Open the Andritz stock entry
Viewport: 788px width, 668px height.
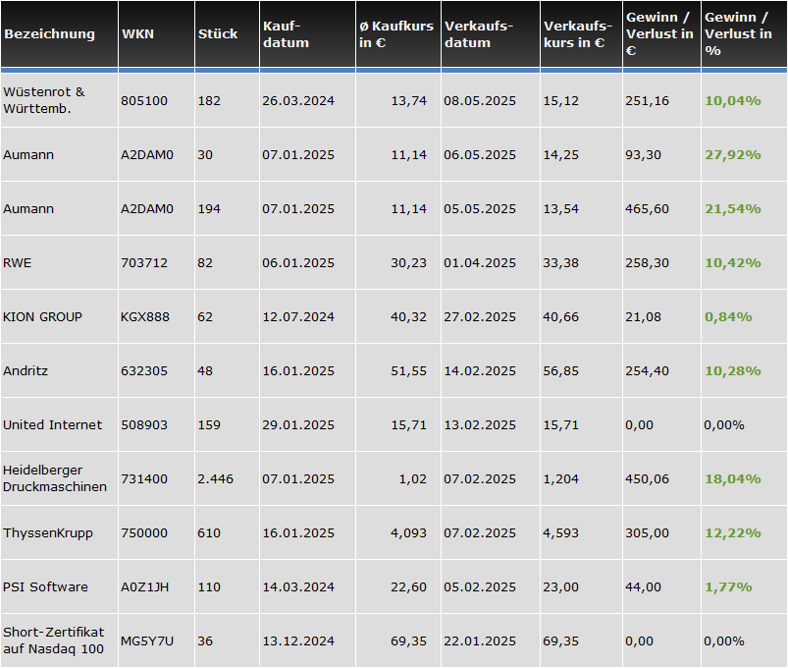tap(26, 371)
